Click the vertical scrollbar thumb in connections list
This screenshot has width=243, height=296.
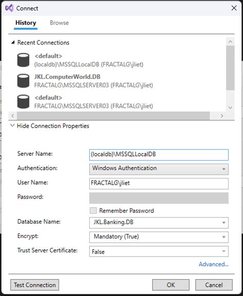coord(230,68)
